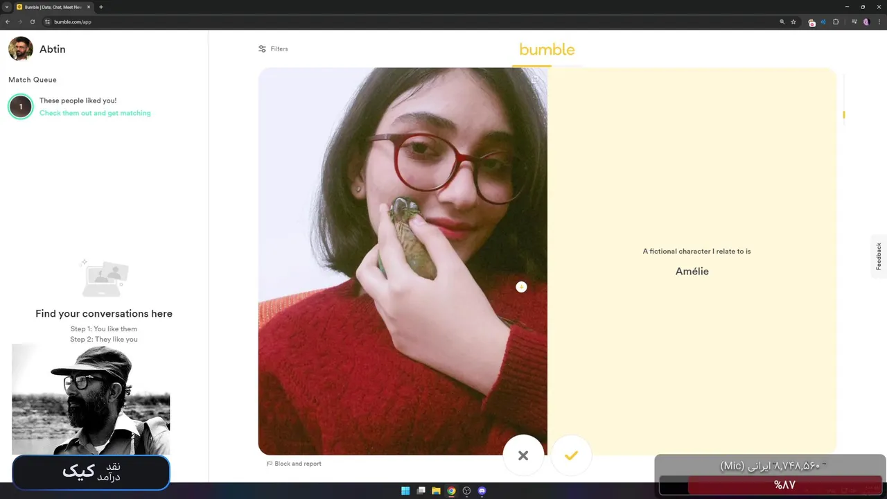Click Check them out and get matching
The height and width of the screenshot is (499, 887).
[95, 113]
